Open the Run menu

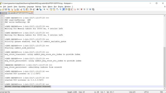click(55, 6)
